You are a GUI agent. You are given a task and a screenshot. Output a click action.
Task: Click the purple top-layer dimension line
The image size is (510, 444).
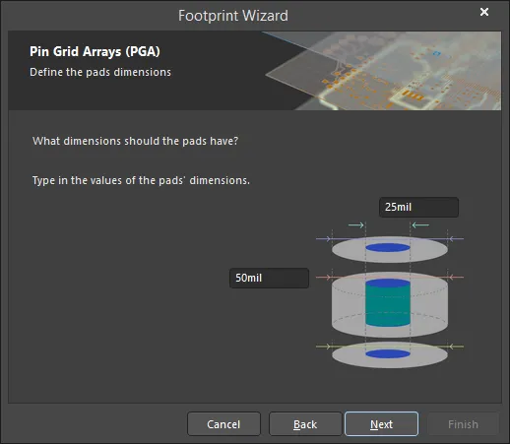pos(390,239)
